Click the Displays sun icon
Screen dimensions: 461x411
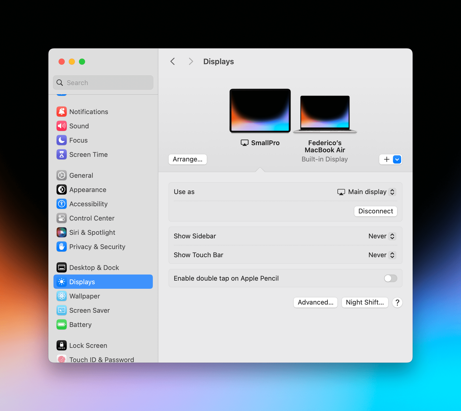coord(62,282)
